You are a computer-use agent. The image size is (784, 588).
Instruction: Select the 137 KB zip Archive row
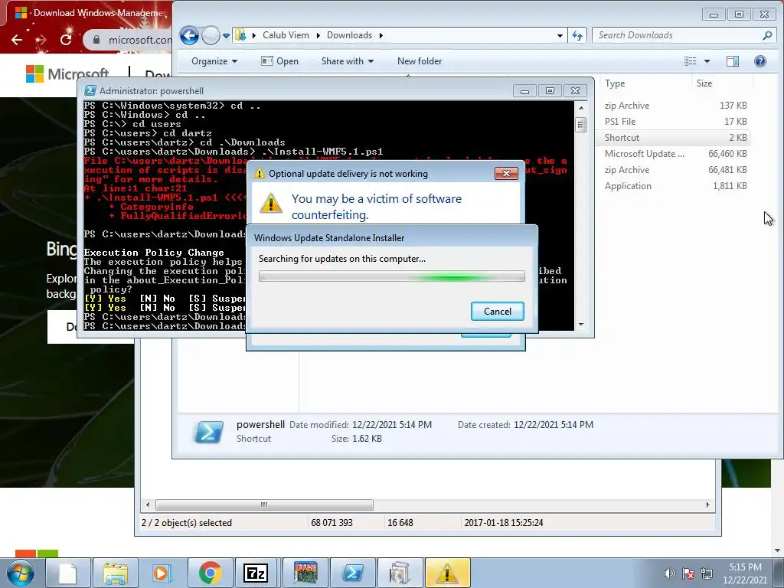675,106
